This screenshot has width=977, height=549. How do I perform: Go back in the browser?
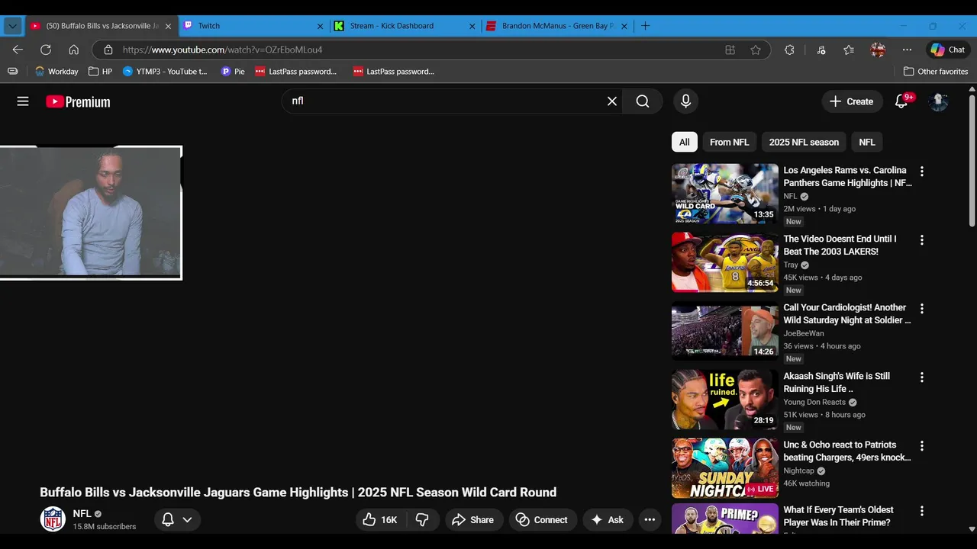[18, 50]
